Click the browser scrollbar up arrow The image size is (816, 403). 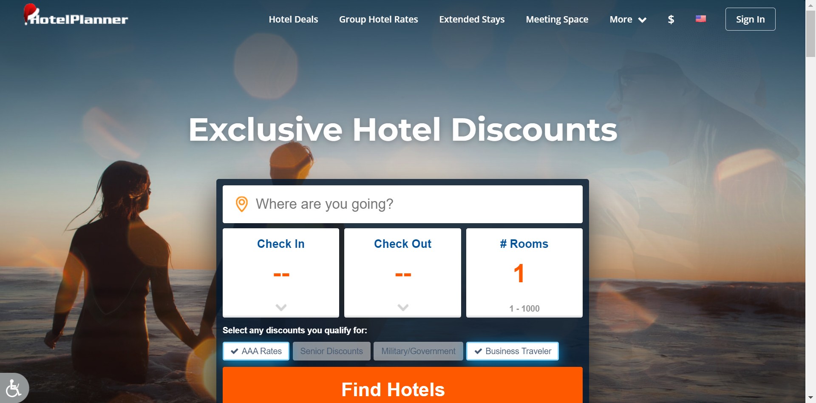[810, 5]
